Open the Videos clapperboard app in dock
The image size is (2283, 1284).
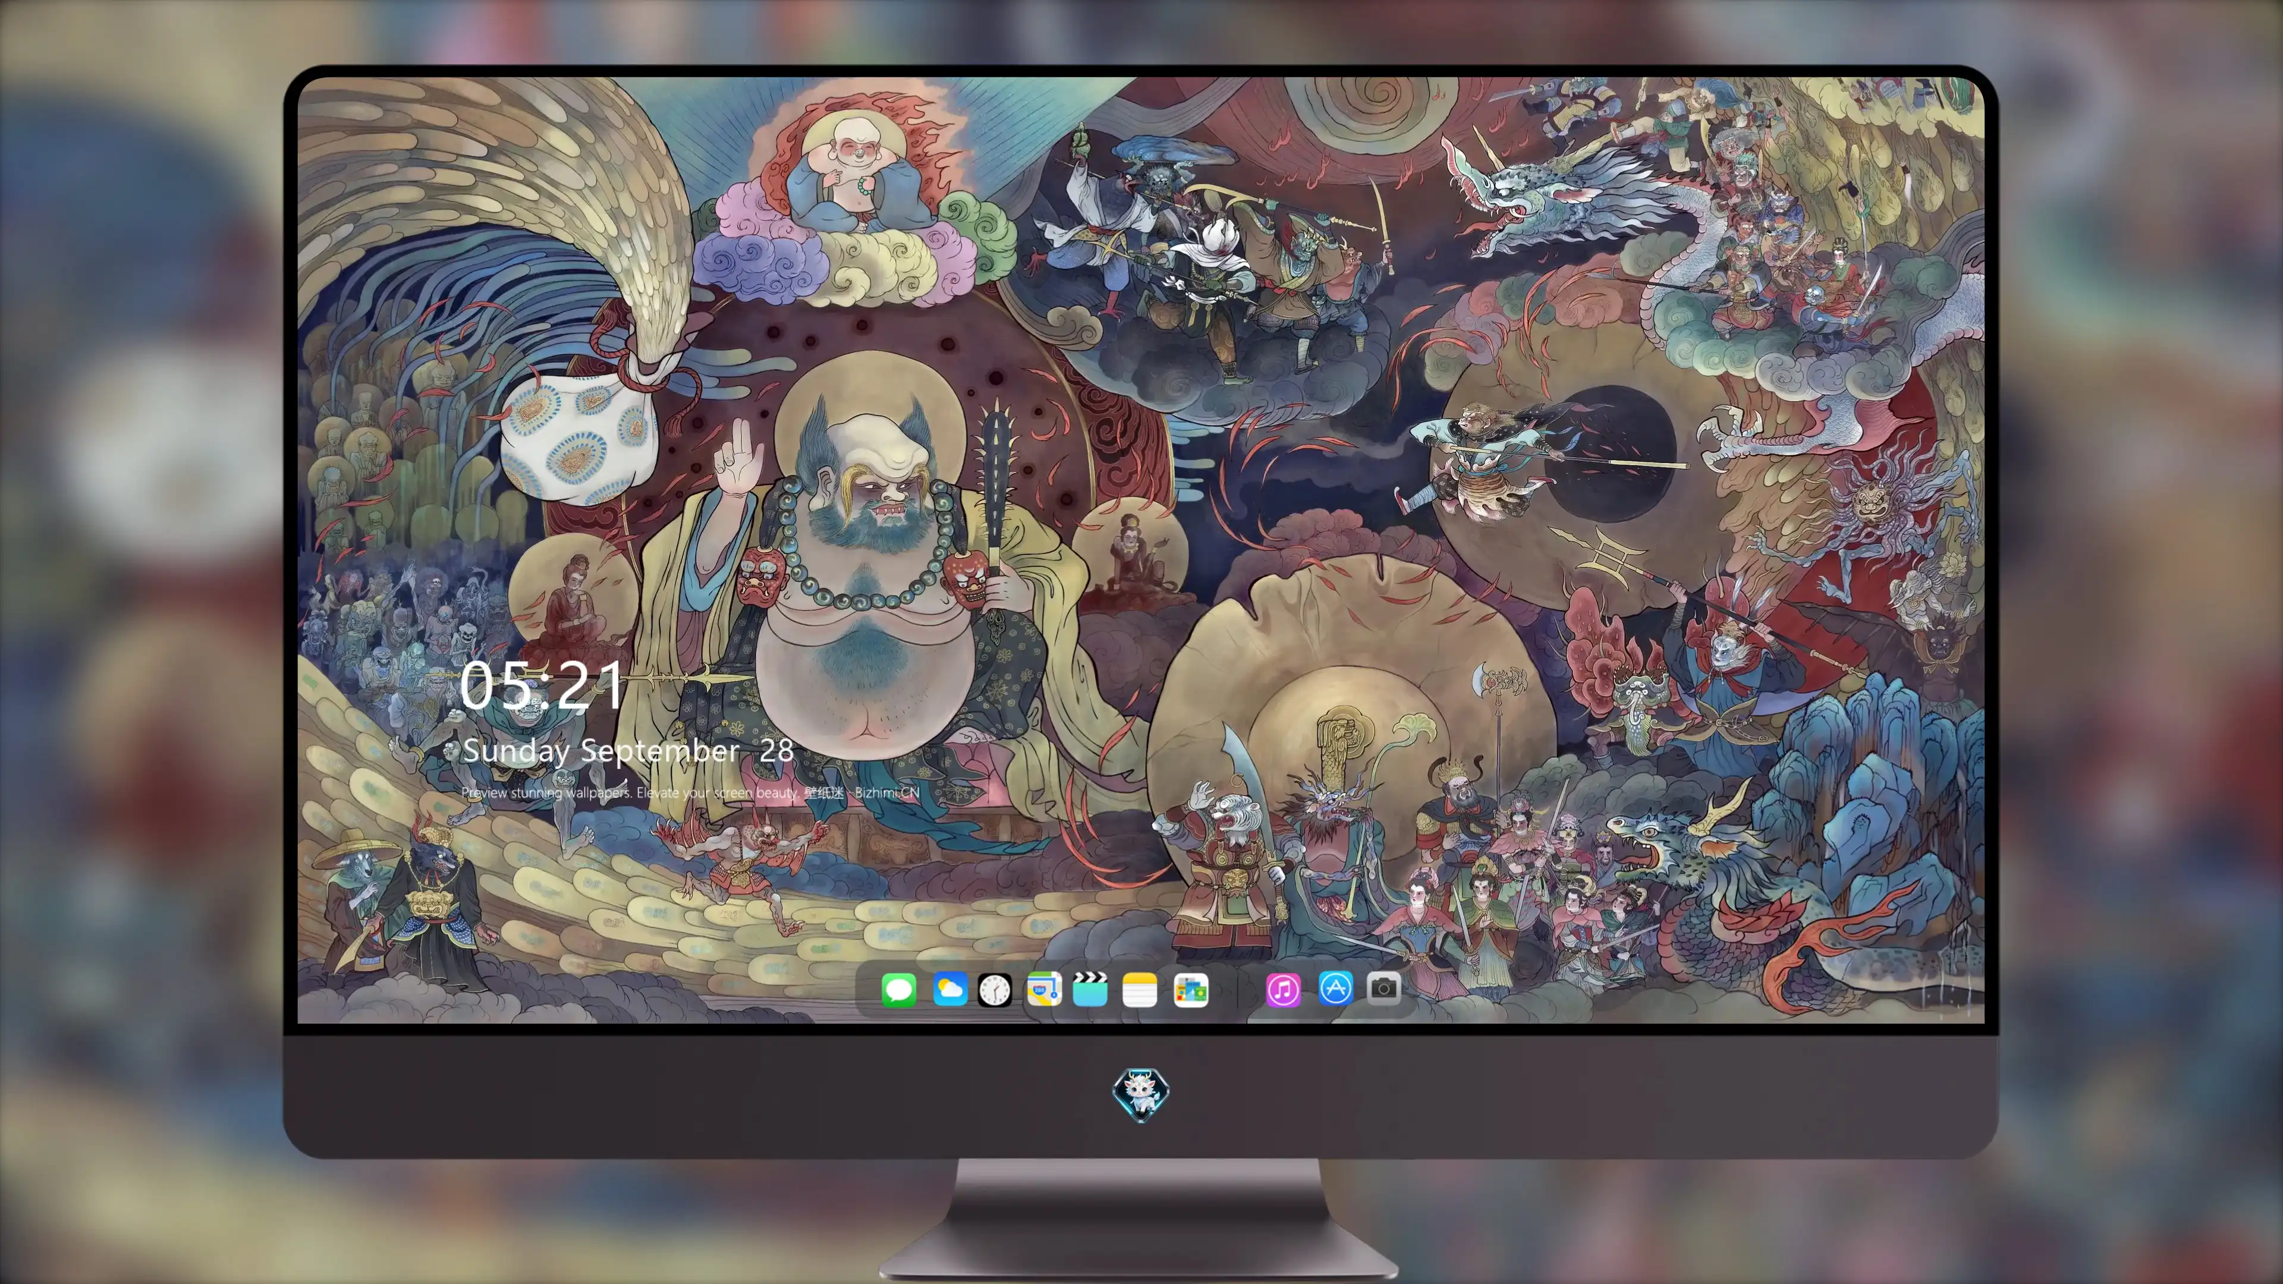1090,989
